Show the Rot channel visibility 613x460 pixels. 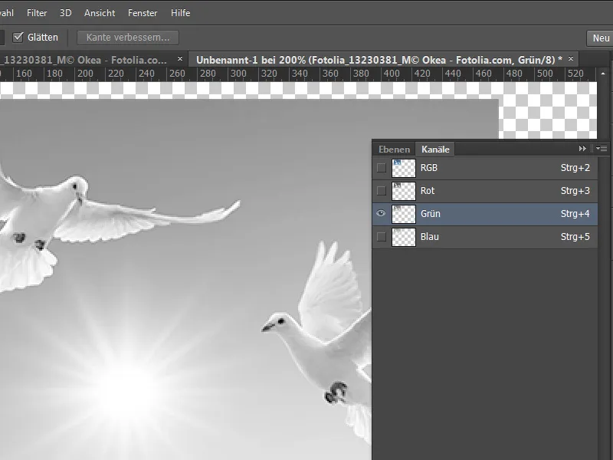click(x=381, y=191)
